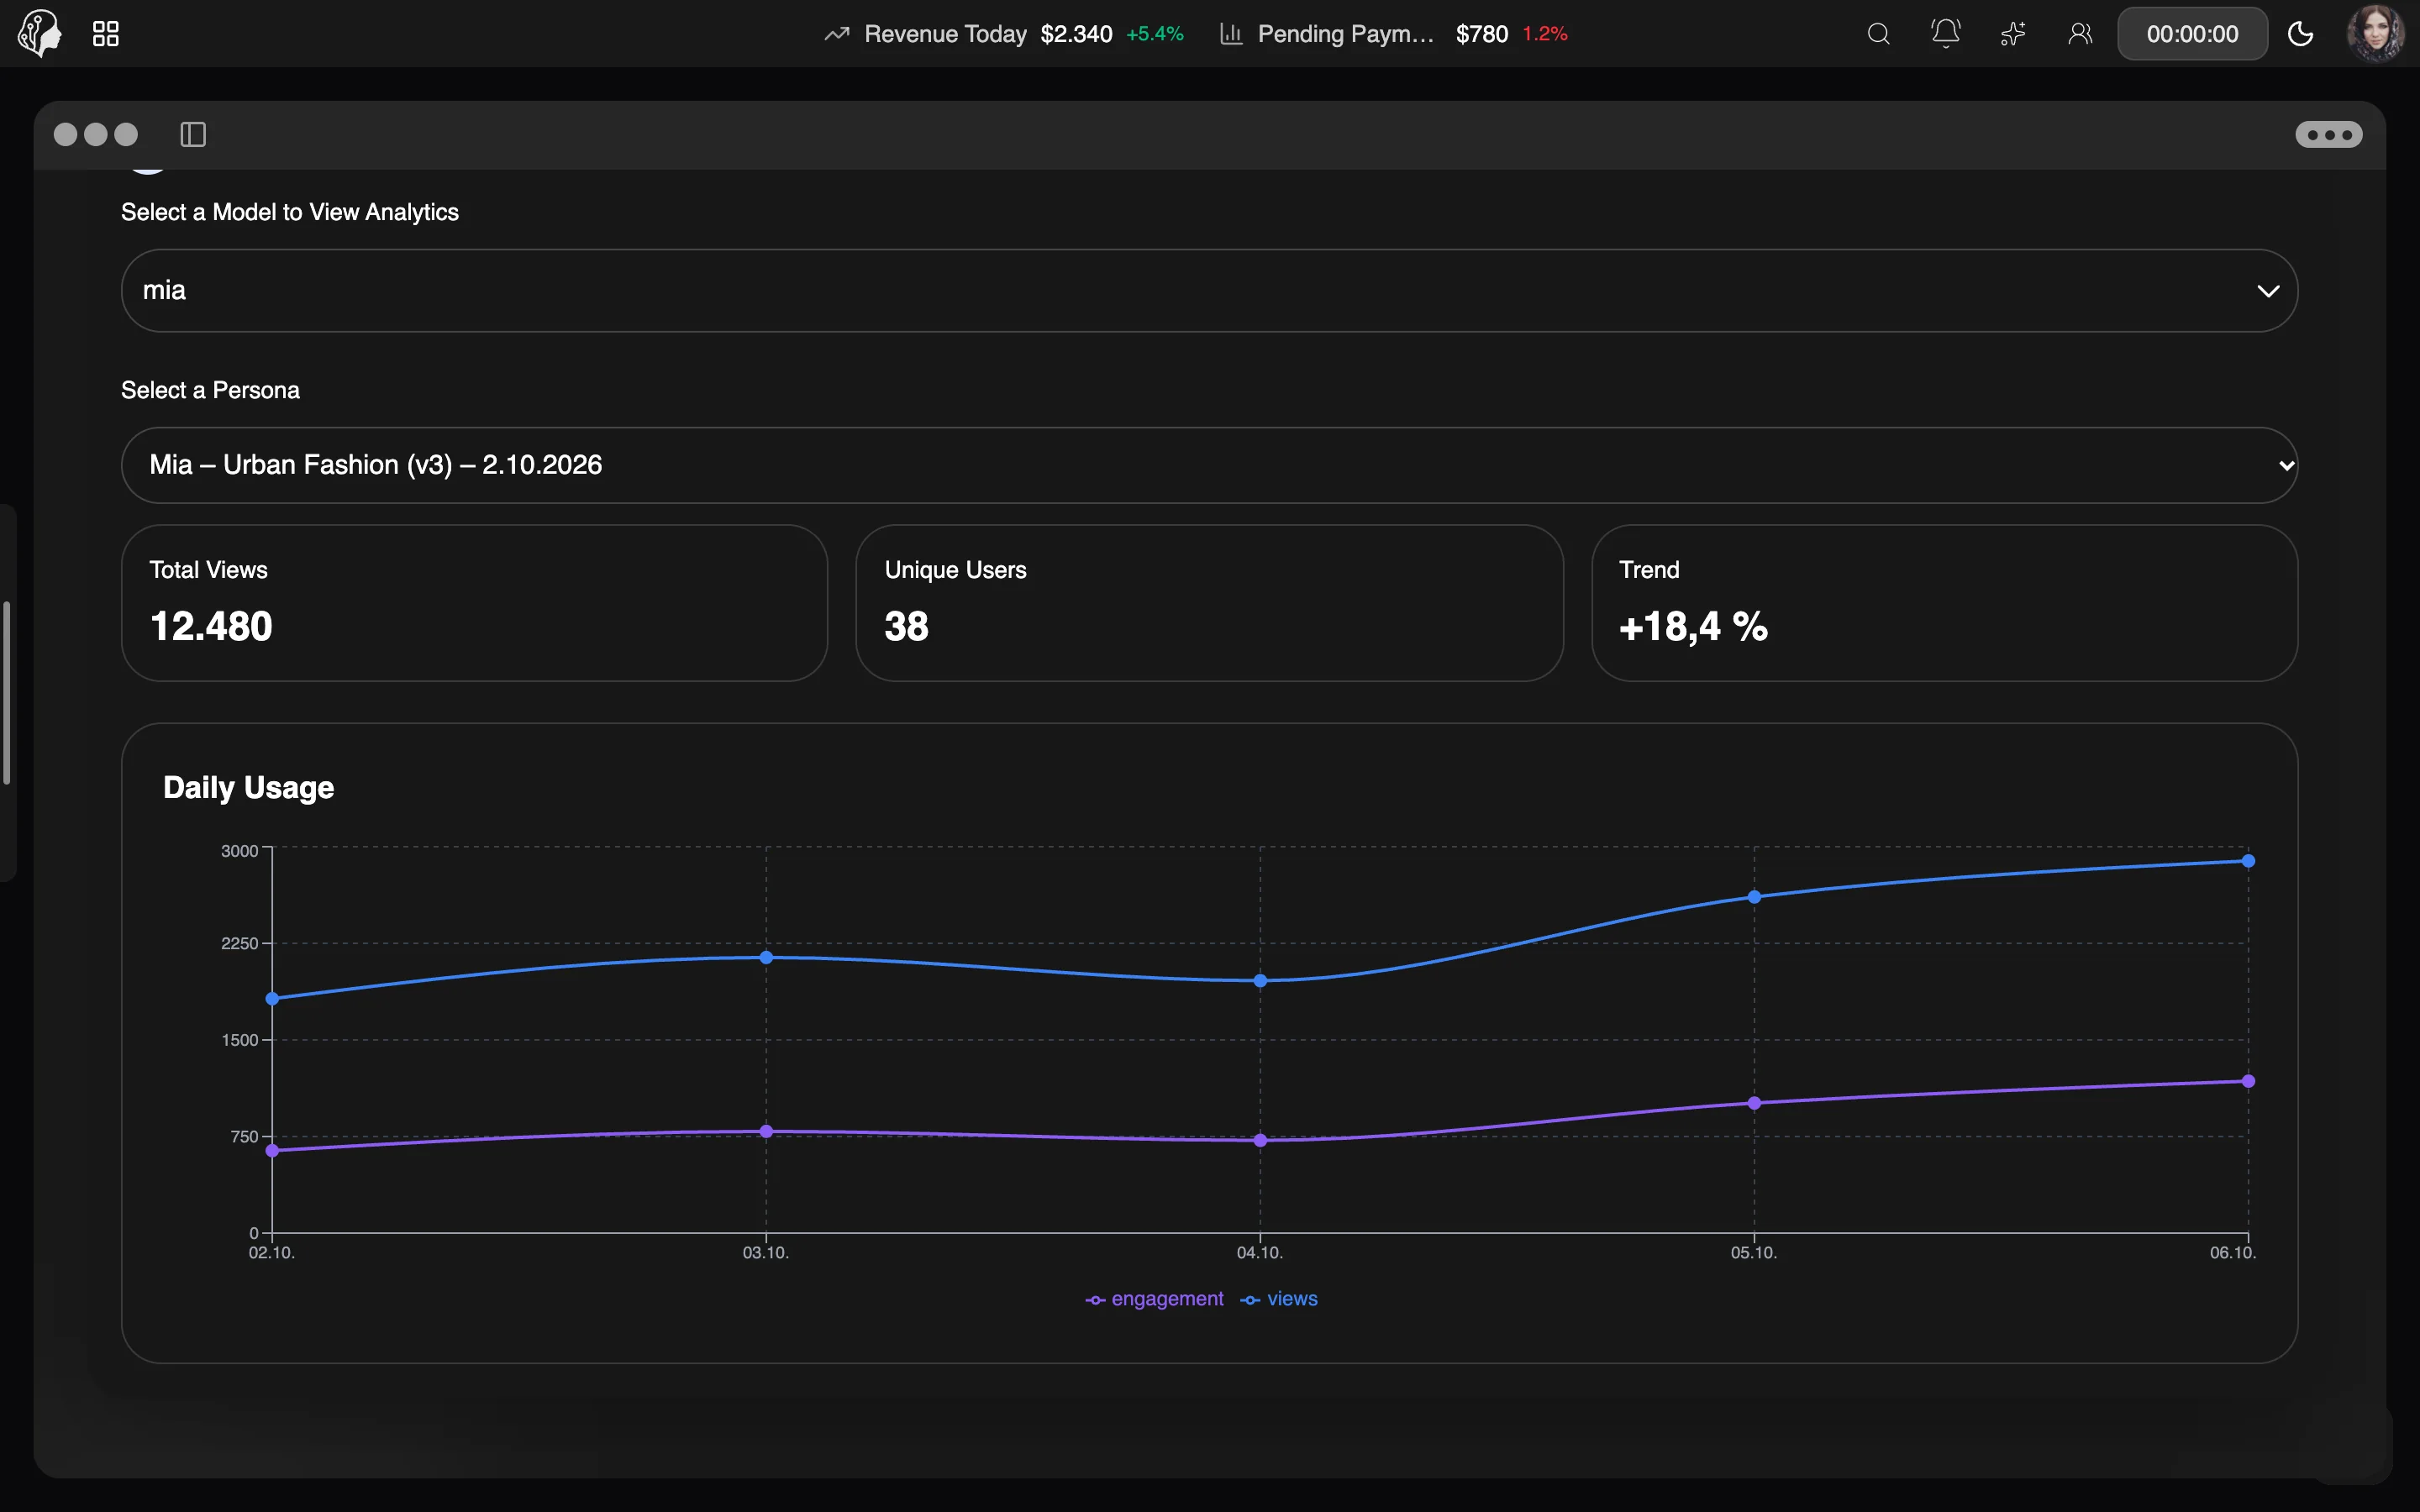Click the model dropdown chevron arrow
This screenshot has width=2420, height=1512.
point(2268,291)
